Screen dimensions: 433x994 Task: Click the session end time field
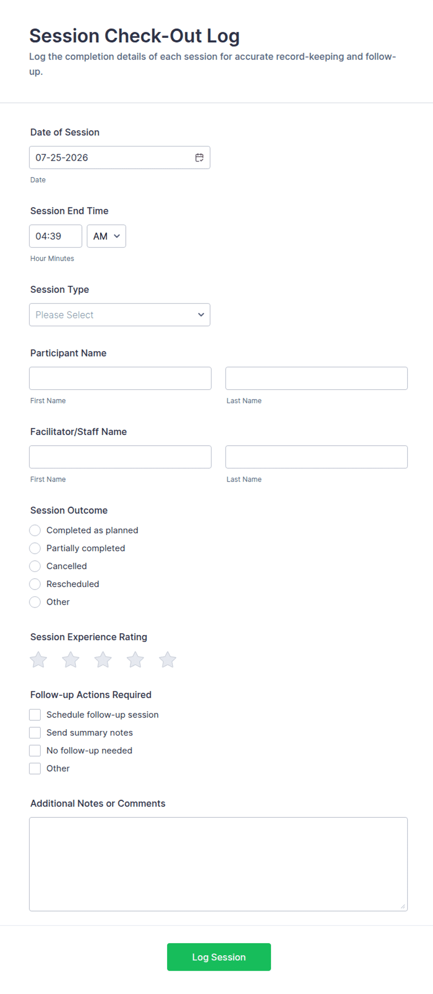[x=55, y=236]
